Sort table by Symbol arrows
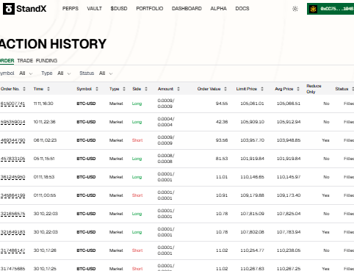Viewport: 354px width, 271px height. tap(97, 89)
